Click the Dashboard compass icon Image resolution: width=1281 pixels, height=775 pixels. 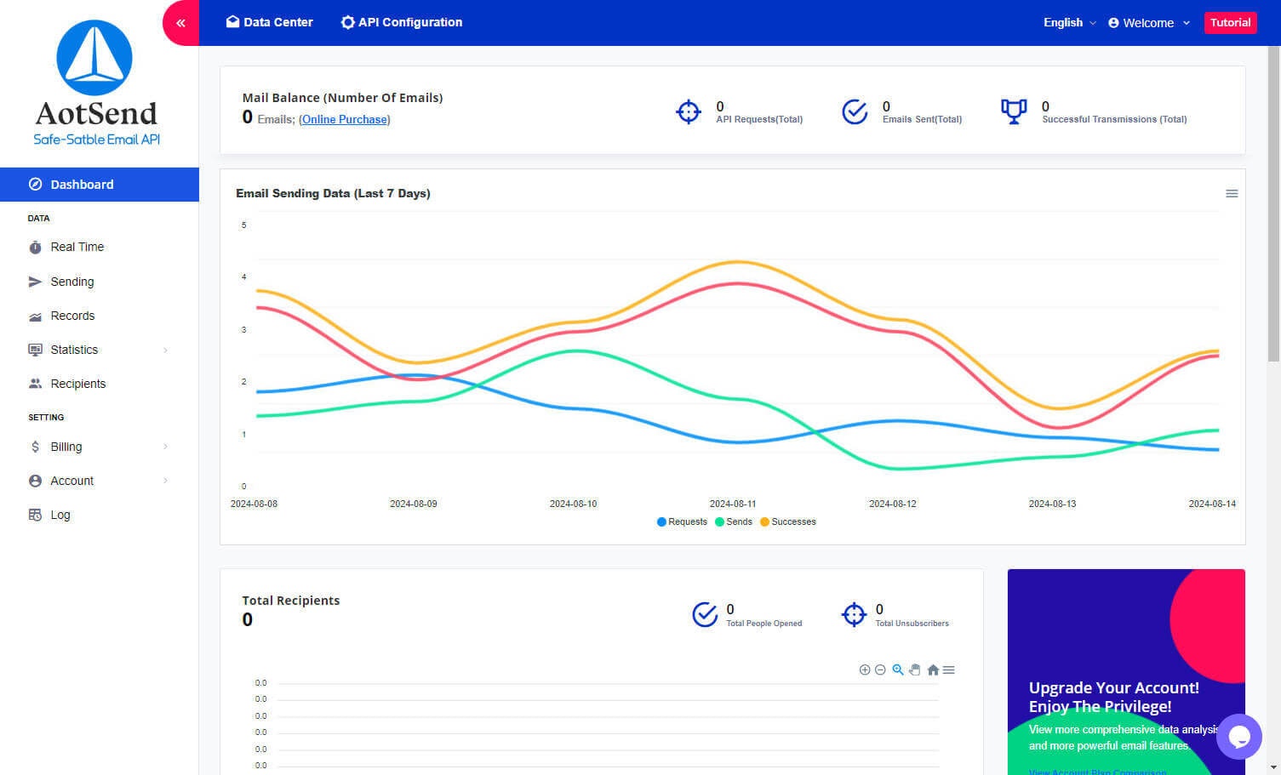pyautogui.click(x=35, y=185)
